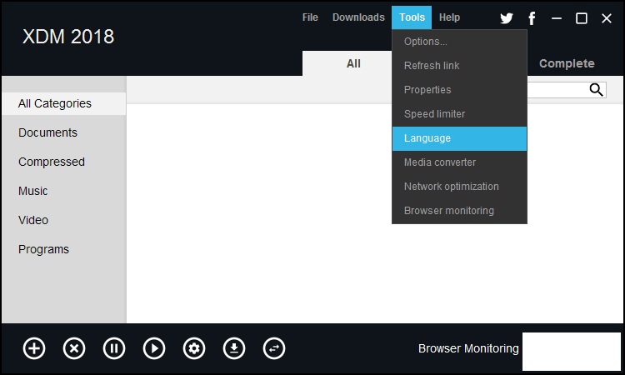This screenshot has width=625, height=375.
Task: Open settings via the gear icon
Action: click(x=194, y=348)
